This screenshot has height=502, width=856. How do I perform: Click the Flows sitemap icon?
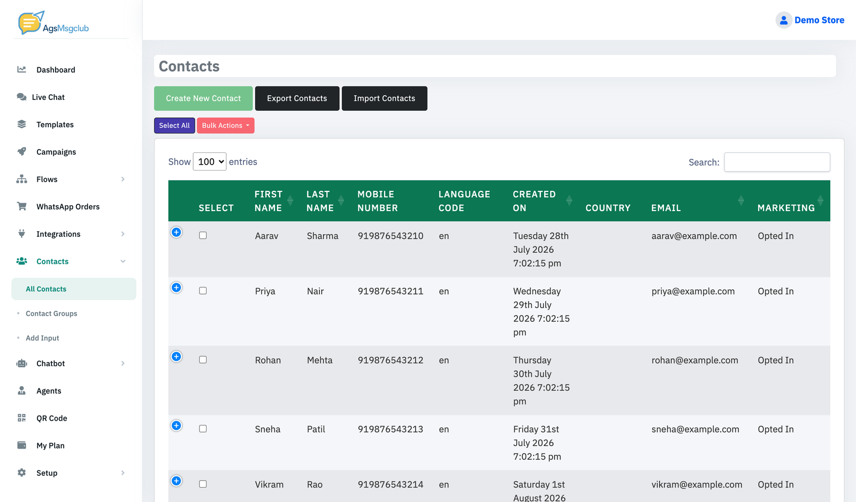tap(21, 179)
